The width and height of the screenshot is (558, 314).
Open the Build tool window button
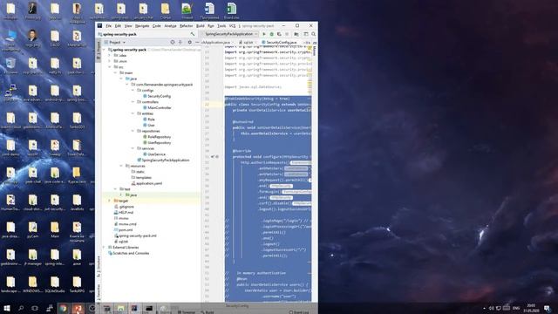click(208, 312)
